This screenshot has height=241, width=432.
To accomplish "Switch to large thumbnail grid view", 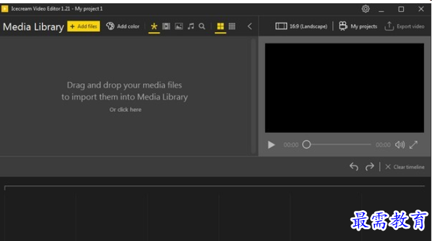I will point(221,26).
